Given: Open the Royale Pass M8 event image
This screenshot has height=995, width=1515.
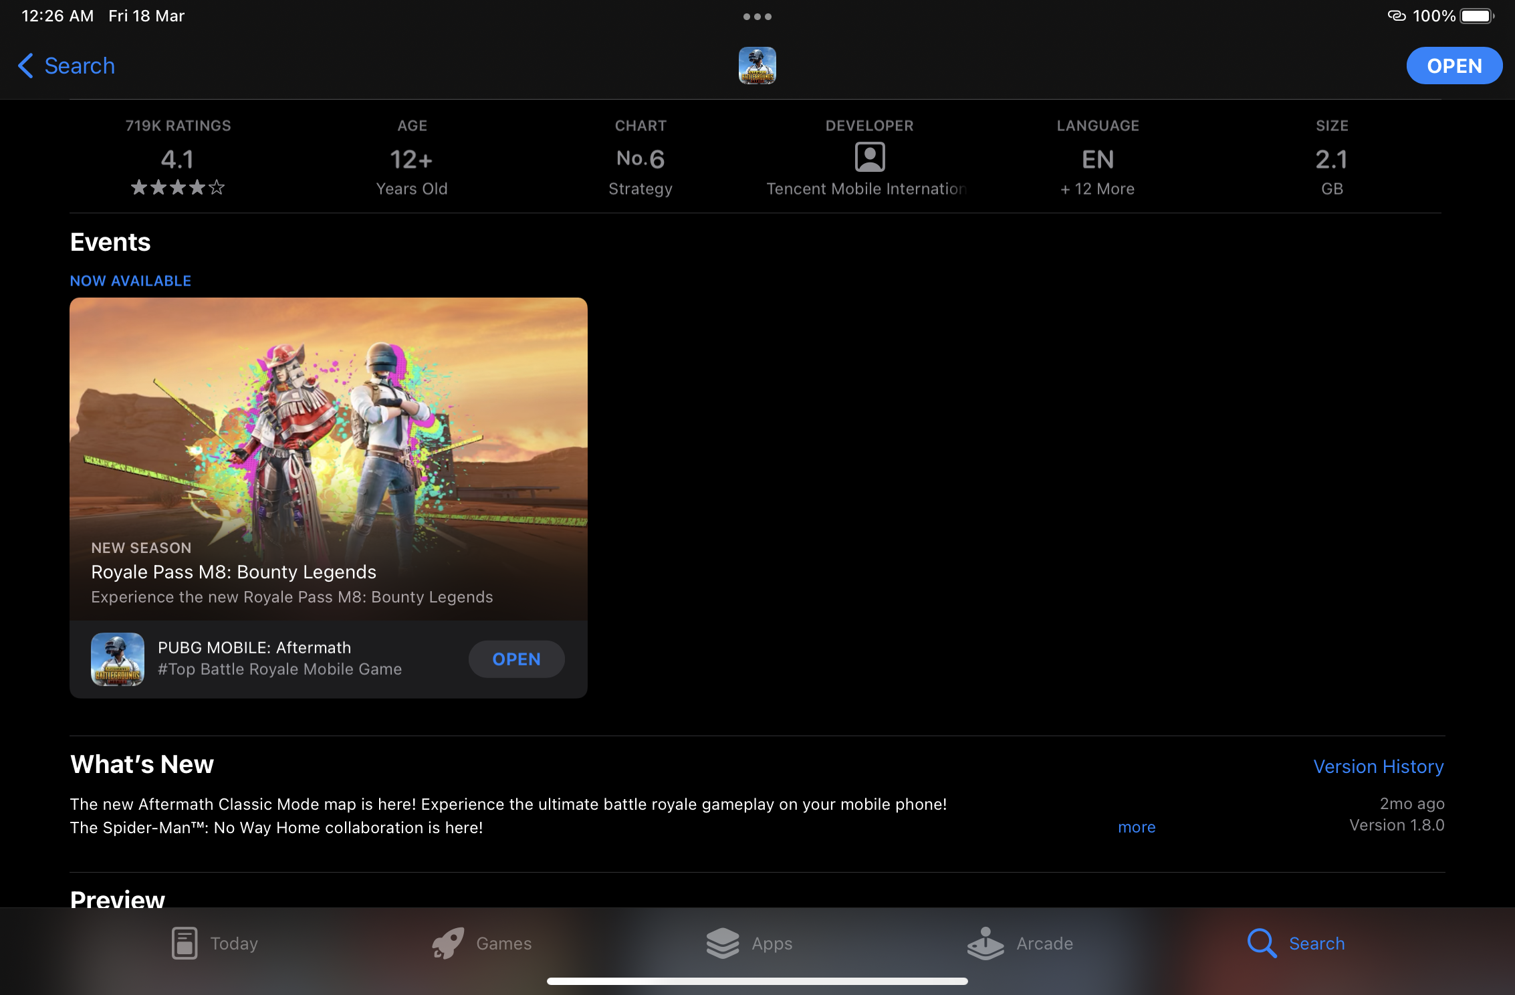Looking at the screenshot, I should point(328,428).
